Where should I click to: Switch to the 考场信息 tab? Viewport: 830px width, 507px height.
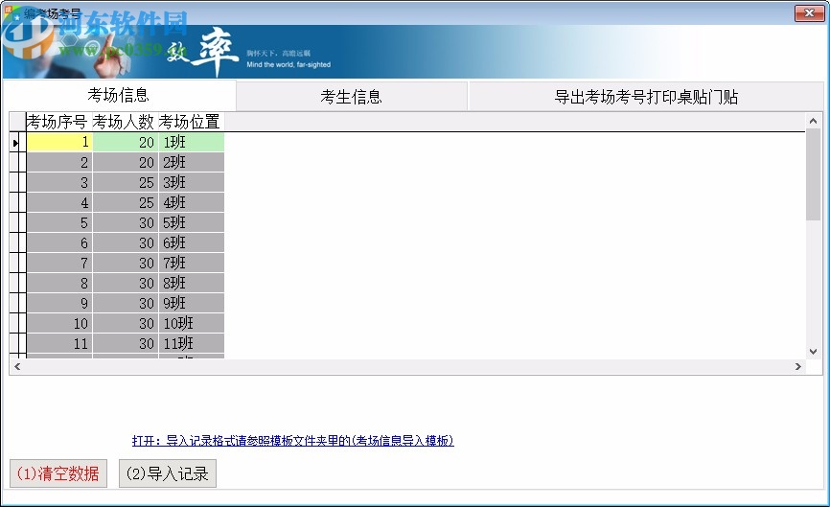point(119,95)
